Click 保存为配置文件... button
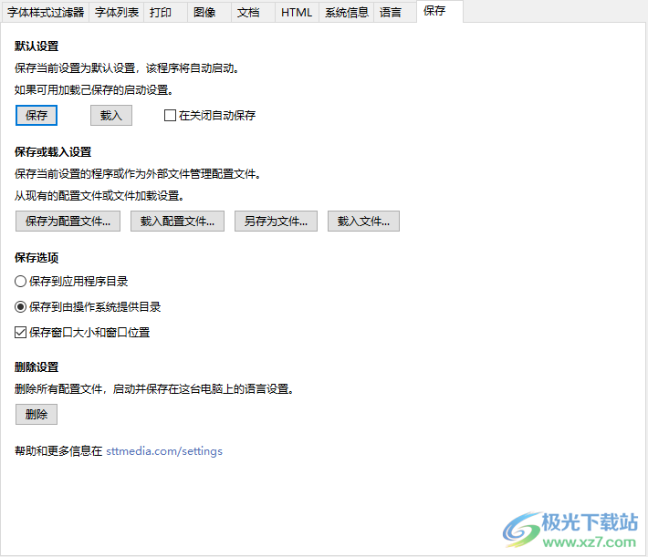Viewport: 648px width, 557px height. [x=68, y=221]
